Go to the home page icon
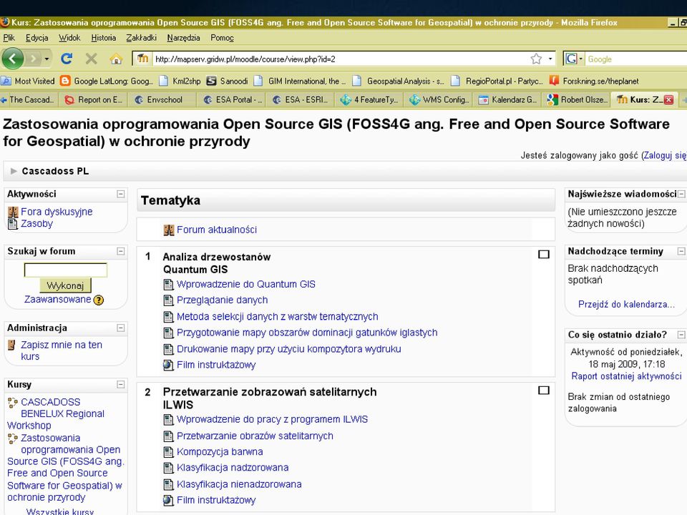687x515 pixels. pos(116,58)
